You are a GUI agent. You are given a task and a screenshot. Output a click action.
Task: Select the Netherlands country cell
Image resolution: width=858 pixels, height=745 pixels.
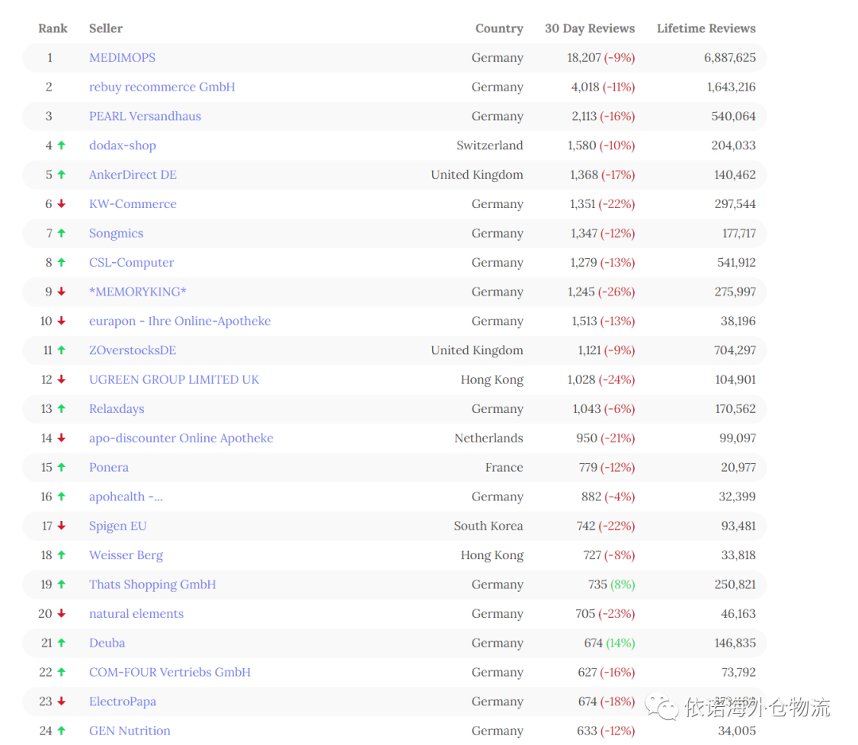click(489, 438)
